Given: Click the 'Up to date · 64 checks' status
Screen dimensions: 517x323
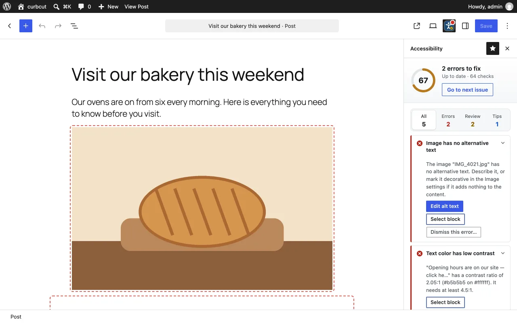Looking at the screenshot, I should click(468, 76).
